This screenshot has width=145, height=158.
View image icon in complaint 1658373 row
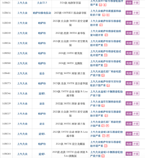108,86
